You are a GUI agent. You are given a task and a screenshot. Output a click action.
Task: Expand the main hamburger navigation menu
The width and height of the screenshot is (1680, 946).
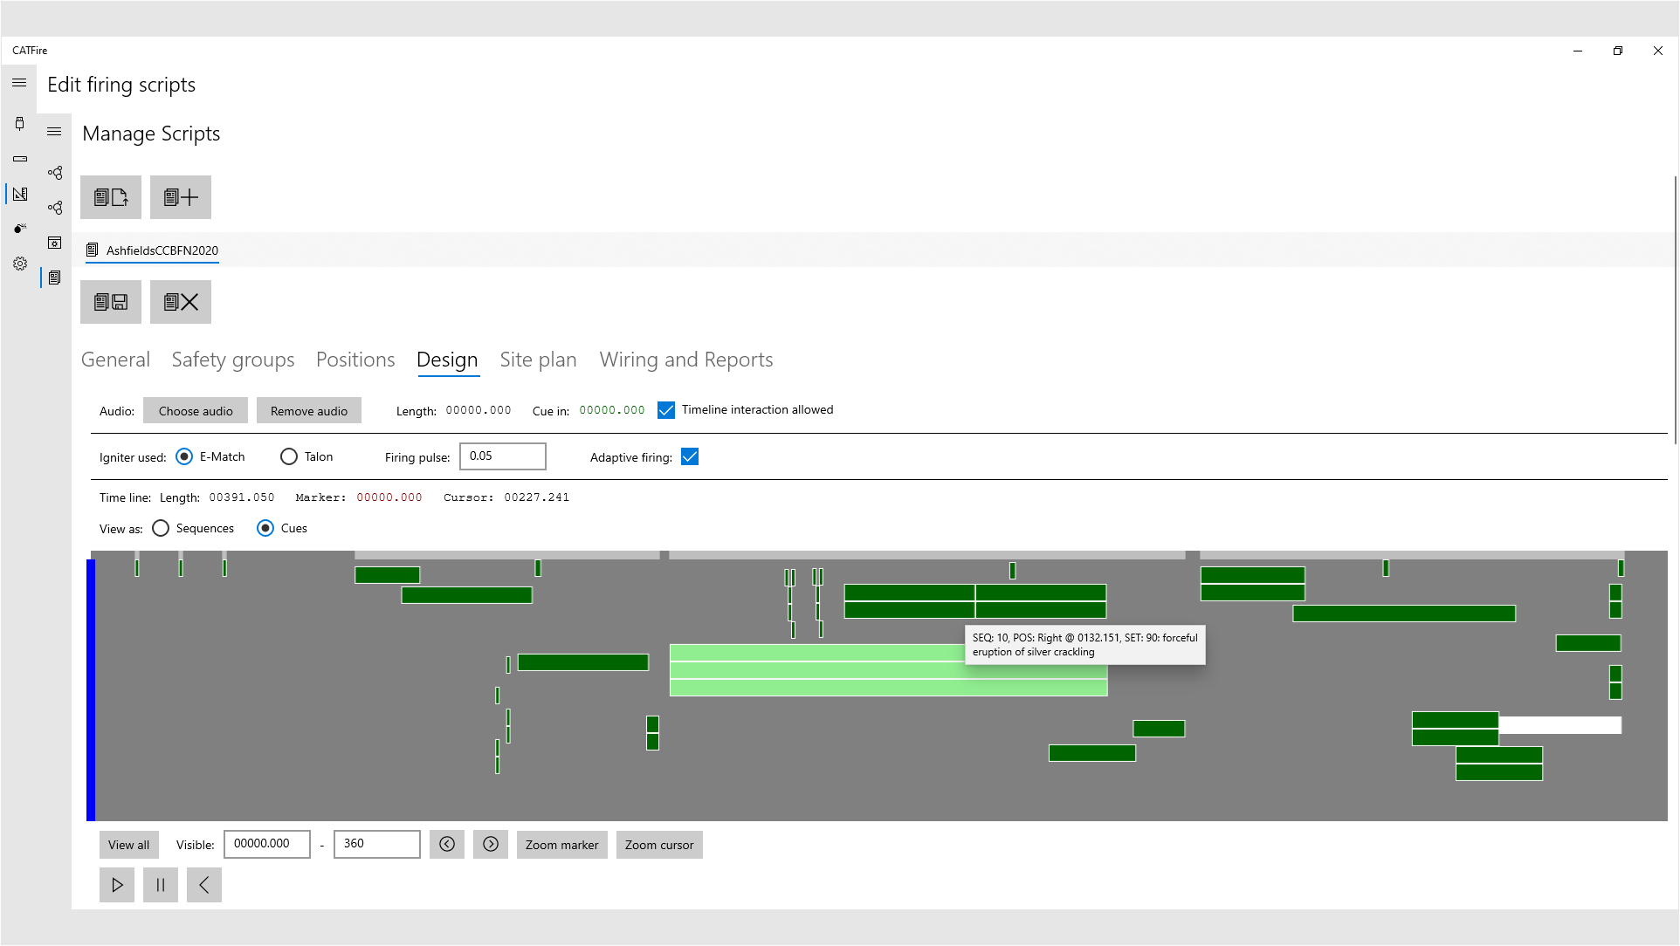point(19,84)
